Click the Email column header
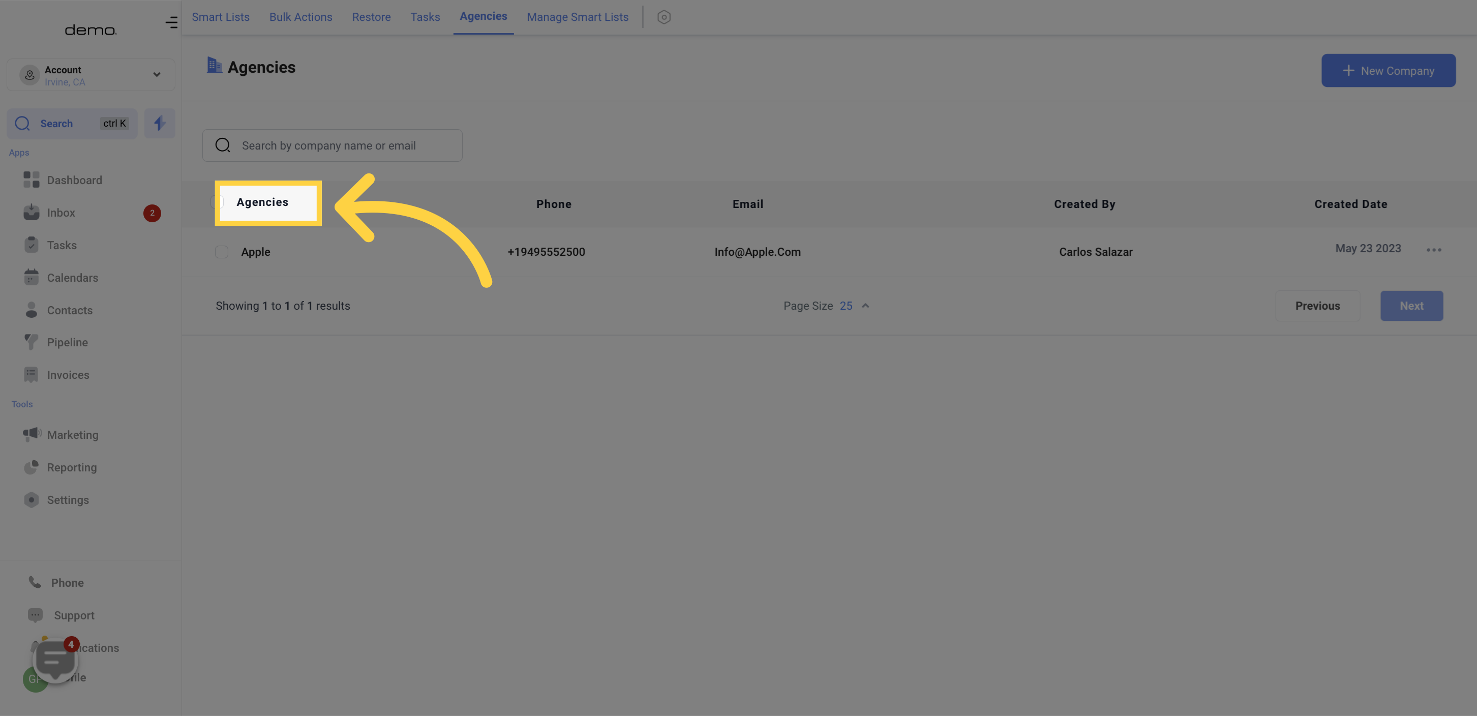This screenshot has height=716, width=1477. [748, 204]
